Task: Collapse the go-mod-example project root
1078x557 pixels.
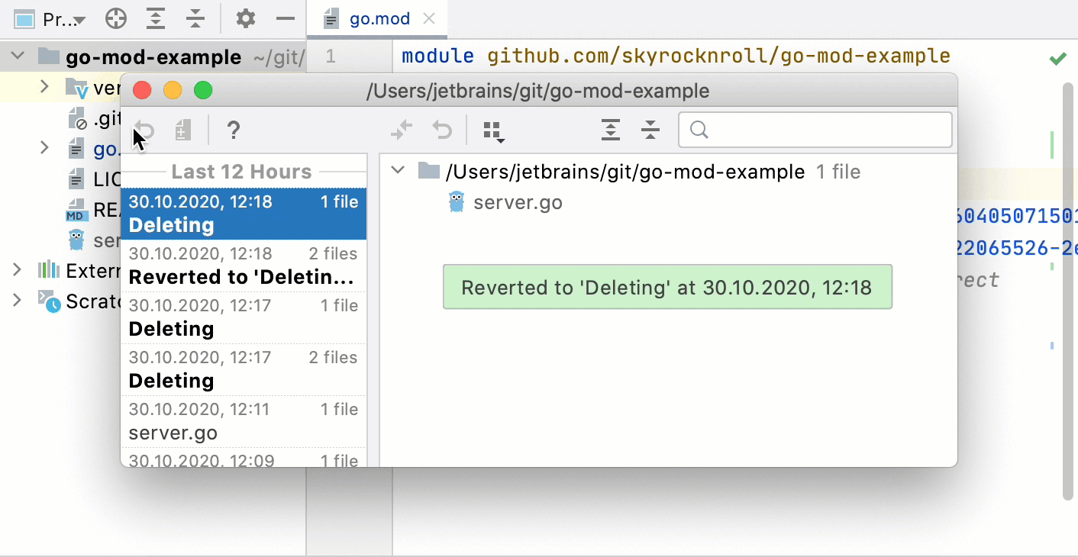Action: [x=17, y=56]
